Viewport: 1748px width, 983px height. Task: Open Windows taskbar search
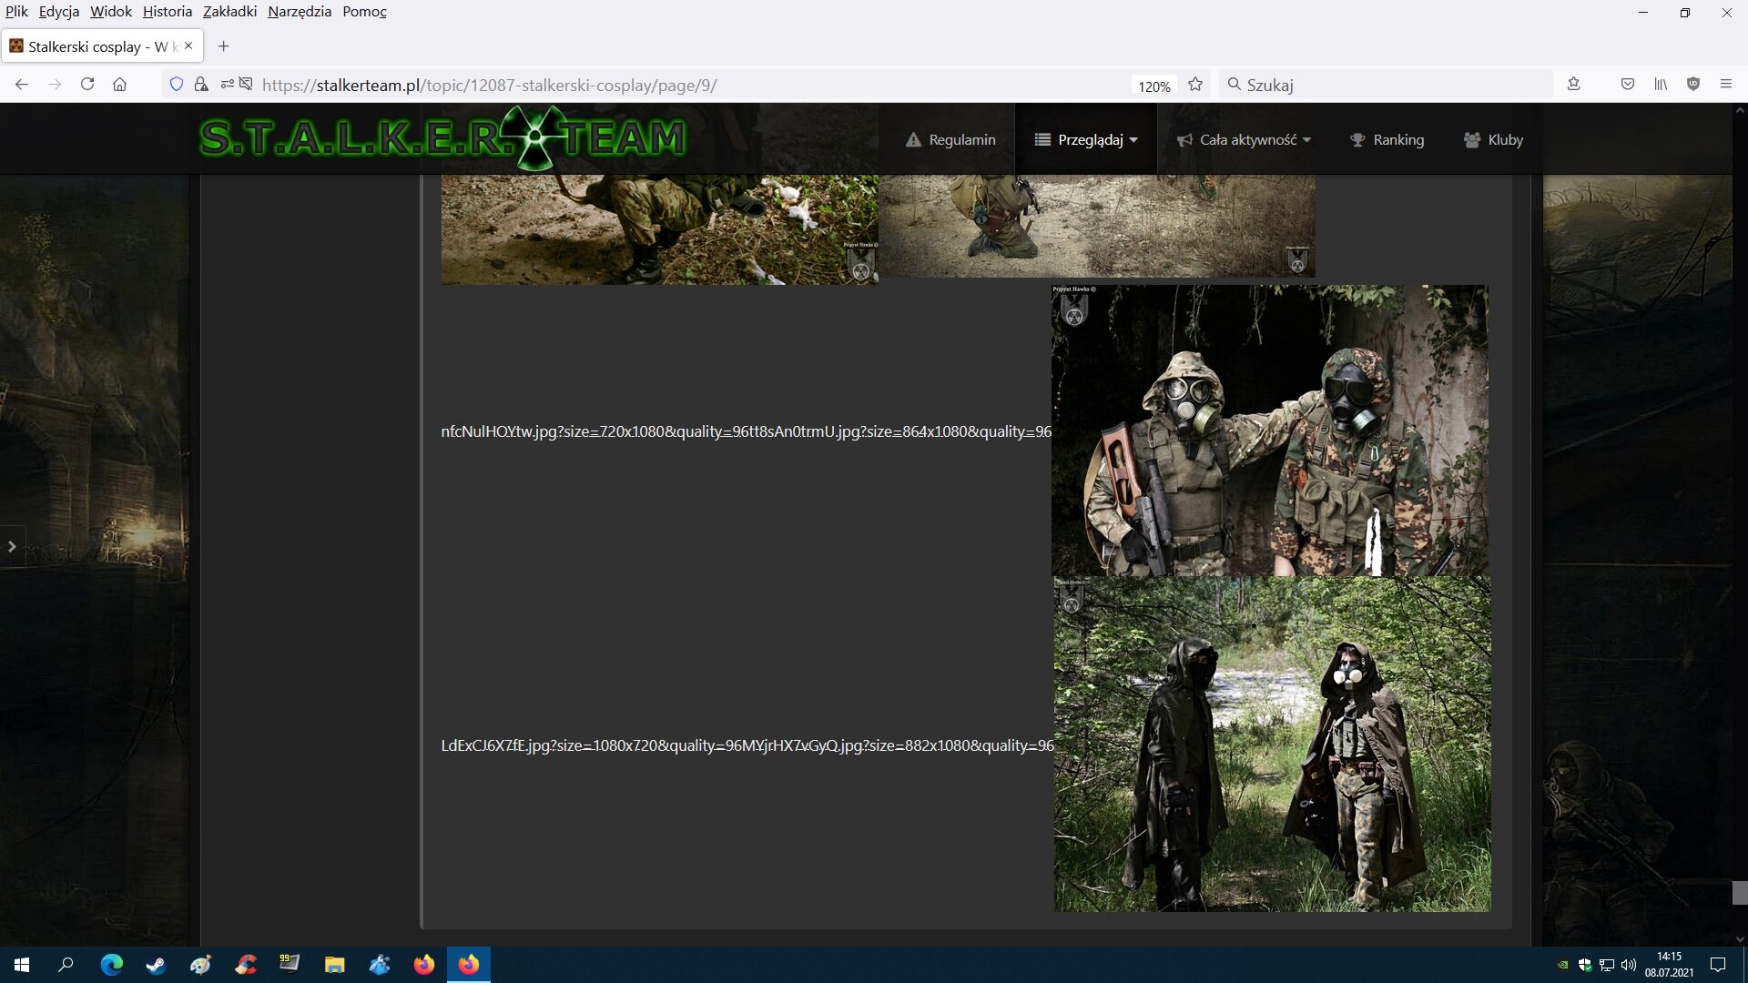click(x=66, y=965)
